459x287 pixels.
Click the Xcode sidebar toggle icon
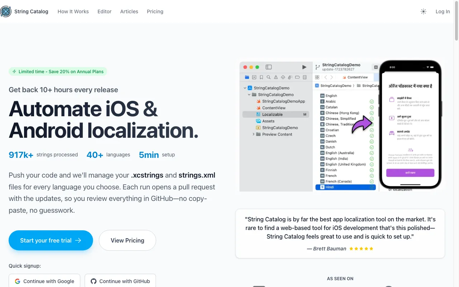pyautogui.click(x=269, y=67)
